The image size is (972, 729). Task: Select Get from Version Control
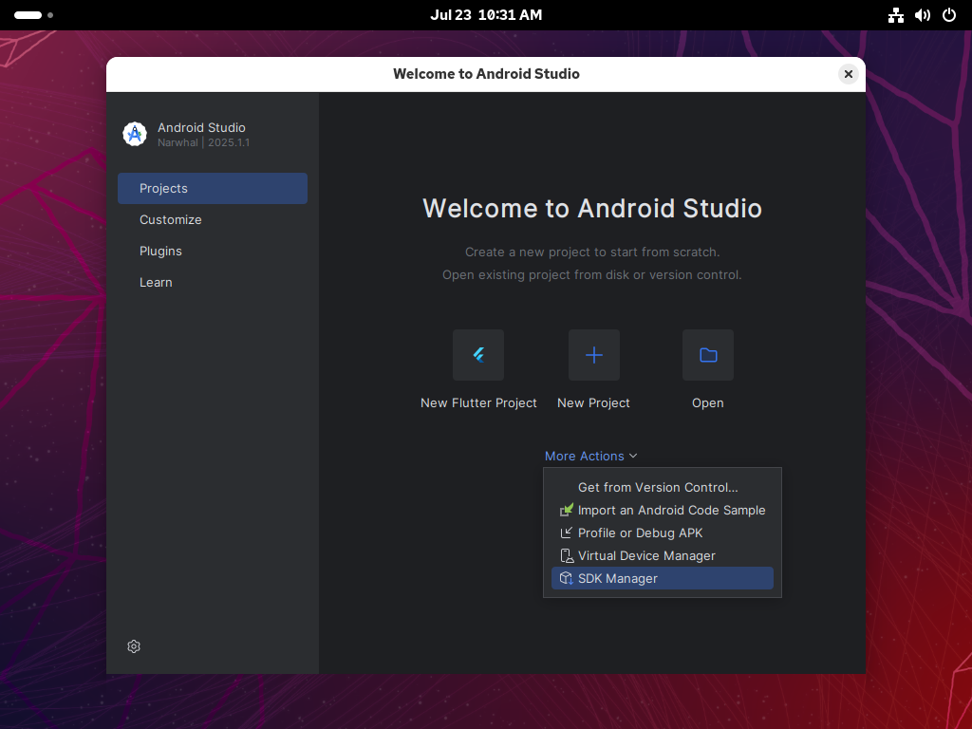(x=658, y=487)
